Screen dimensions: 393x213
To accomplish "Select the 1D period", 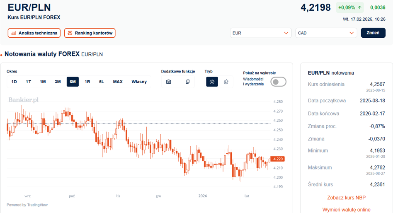I will 14,82.
